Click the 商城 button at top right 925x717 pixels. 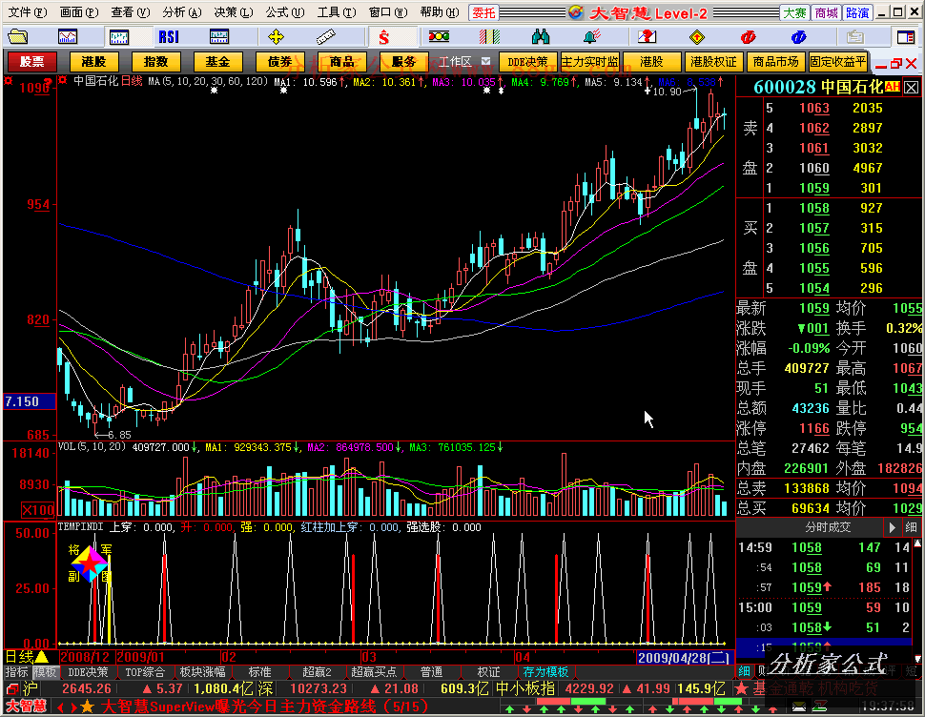826,12
